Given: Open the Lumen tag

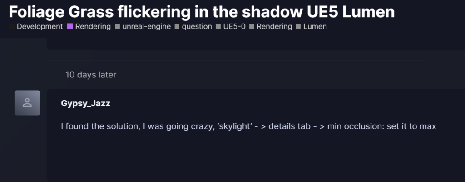Looking at the screenshot, I should pyautogui.click(x=315, y=26).
